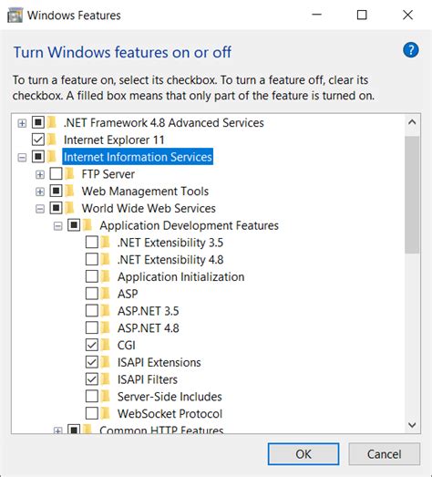The width and height of the screenshot is (432, 477).
Task: Click folder icon next to WebSocket Protocol
Action: (x=106, y=413)
